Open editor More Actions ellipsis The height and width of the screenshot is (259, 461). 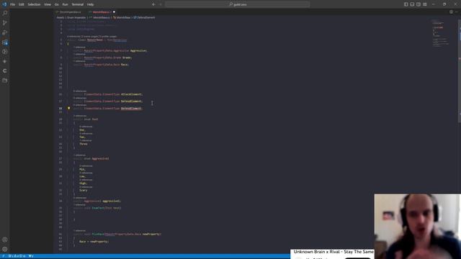457,12
